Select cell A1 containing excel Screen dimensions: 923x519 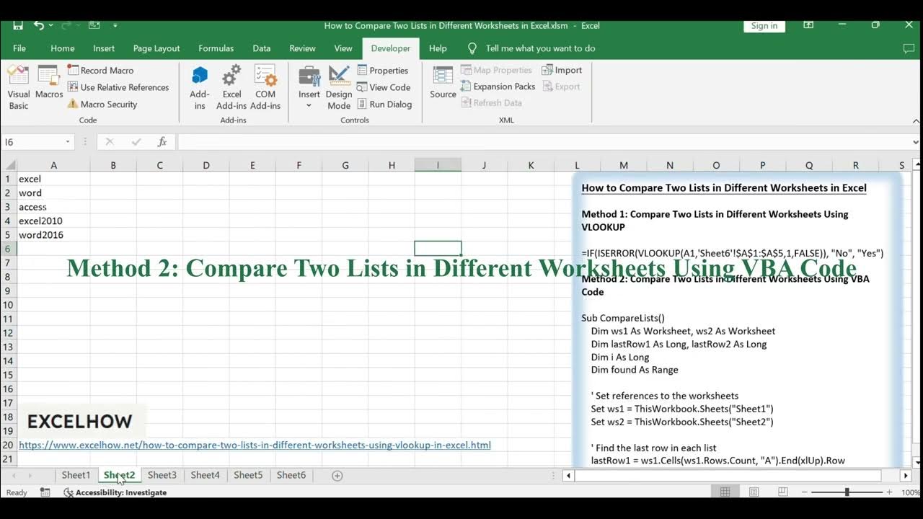tap(53, 179)
